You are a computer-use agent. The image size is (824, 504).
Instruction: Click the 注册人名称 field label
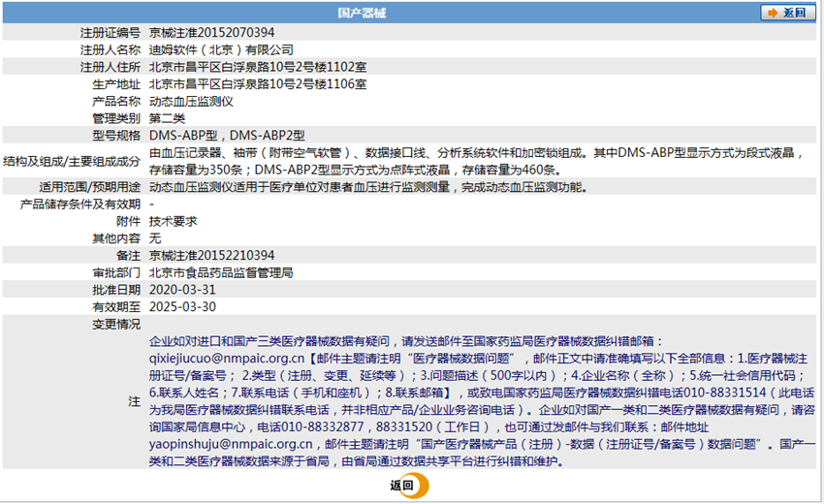(x=111, y=50)
